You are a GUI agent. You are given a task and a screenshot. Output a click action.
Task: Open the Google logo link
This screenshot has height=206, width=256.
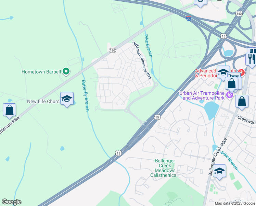[11, 202]
